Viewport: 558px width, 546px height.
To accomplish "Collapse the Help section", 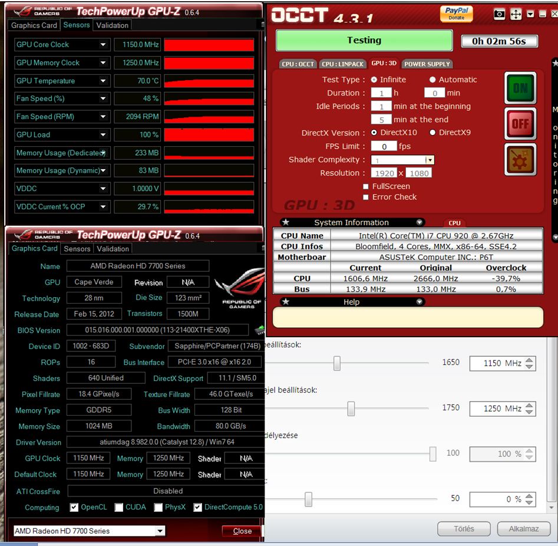I will pos(419,302).
